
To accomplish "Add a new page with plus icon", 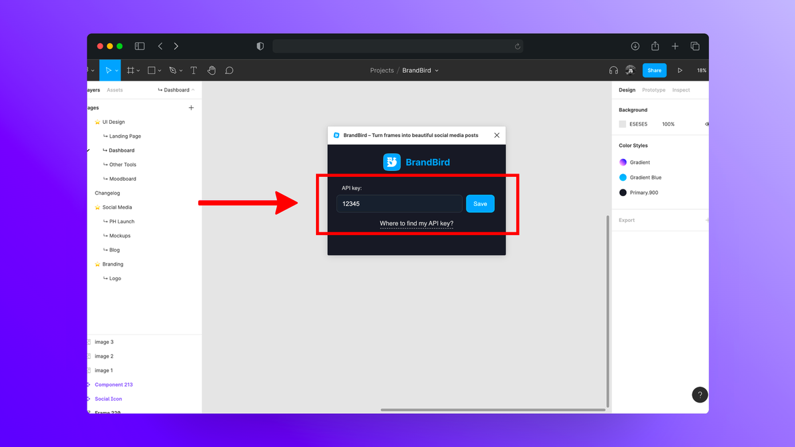I will (191, 107).
